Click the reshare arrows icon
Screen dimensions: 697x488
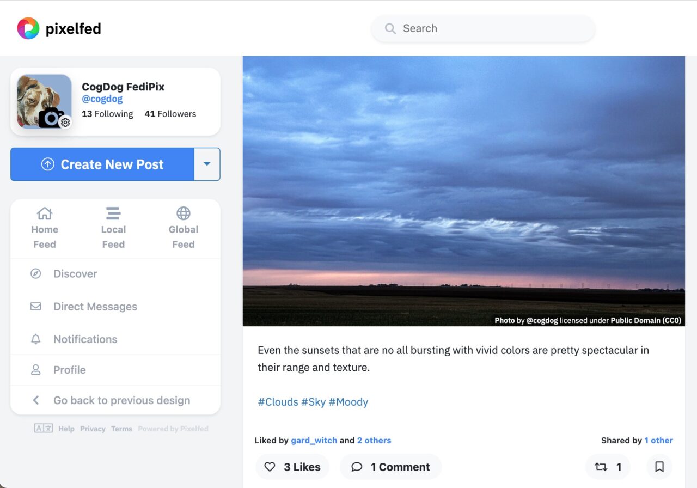(x=601, y=467)
